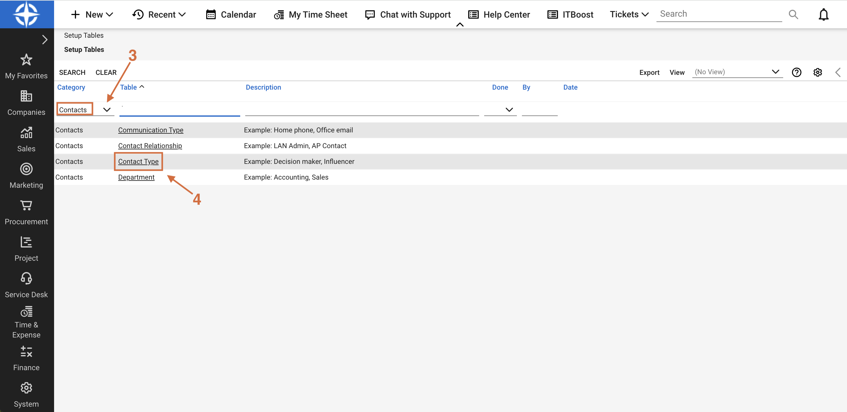Open the Recent menu

click(159, 14)
